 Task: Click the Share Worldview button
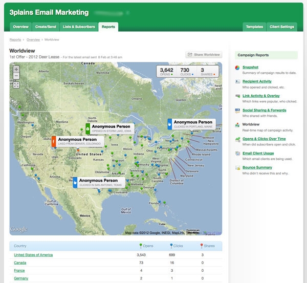[204, 55]
